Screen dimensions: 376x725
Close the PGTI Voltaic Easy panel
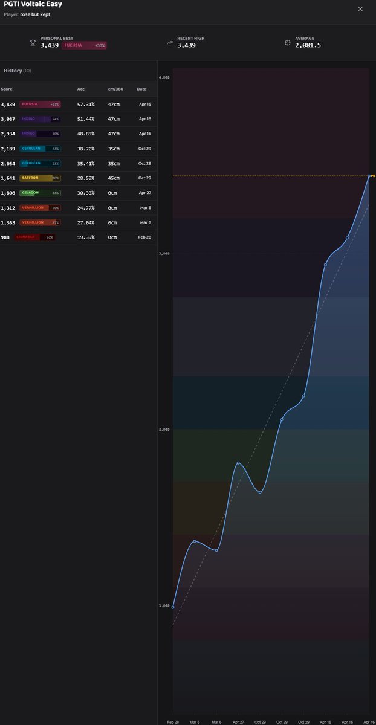coord(360,9)
